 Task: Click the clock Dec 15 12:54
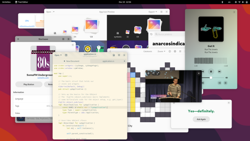125,2
